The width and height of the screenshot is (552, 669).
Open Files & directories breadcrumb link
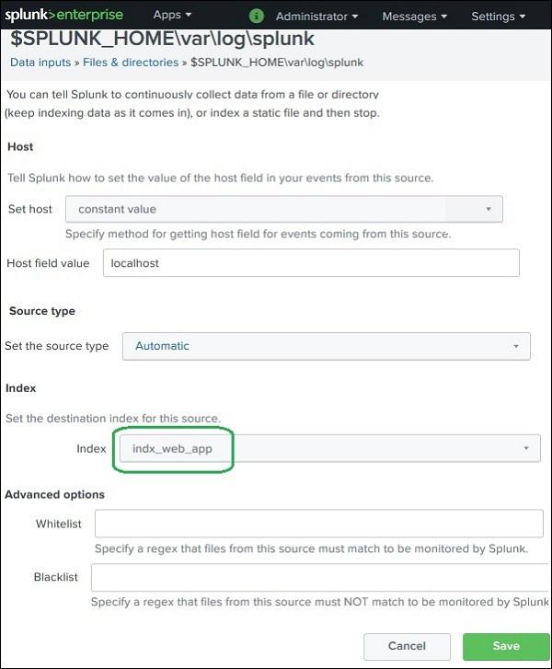click(x=131, y=63)
